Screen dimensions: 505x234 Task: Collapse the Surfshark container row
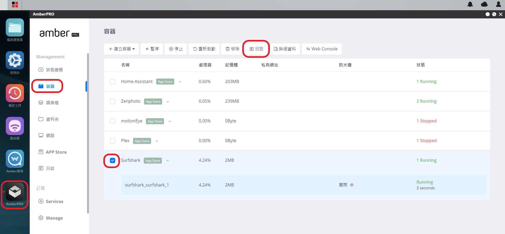pos(168,161)
